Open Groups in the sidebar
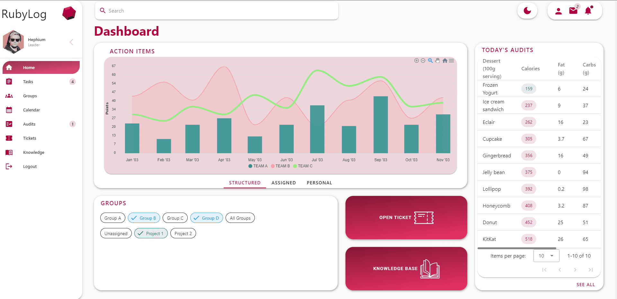 41,96
